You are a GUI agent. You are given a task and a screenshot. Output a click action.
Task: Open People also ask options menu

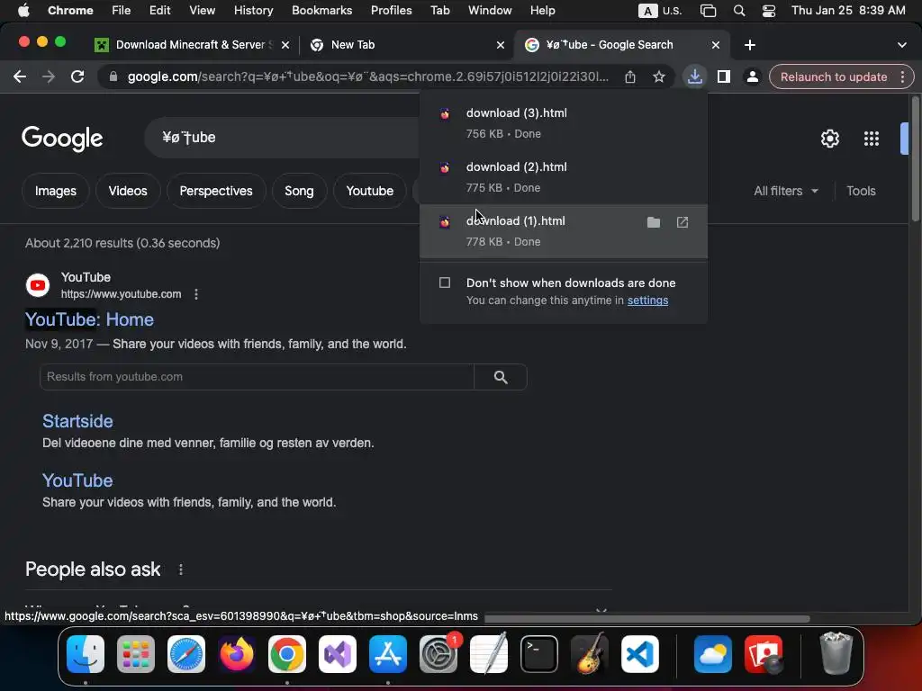[180, 570]
